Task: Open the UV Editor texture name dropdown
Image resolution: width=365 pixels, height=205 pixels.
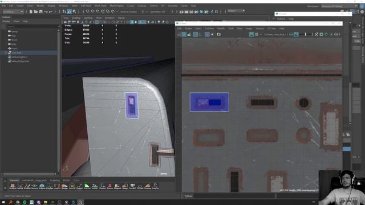Action: coord(276,34)
